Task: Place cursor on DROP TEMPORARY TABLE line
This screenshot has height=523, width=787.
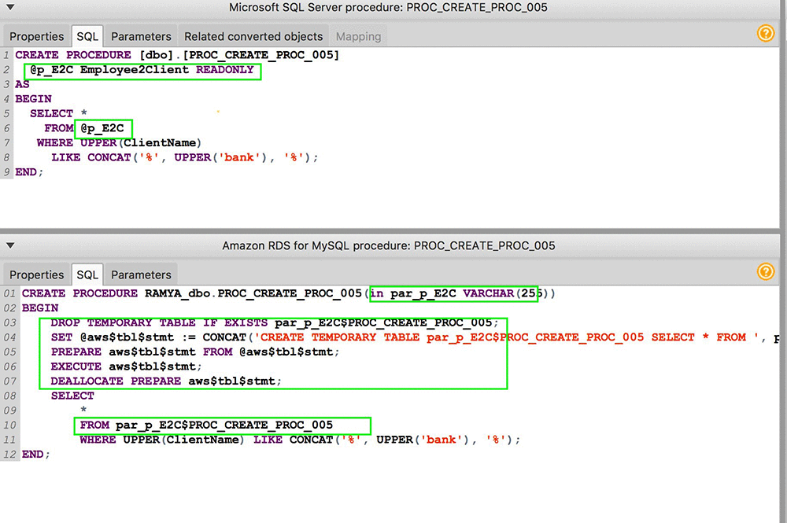Action: [x=274, y=322]
